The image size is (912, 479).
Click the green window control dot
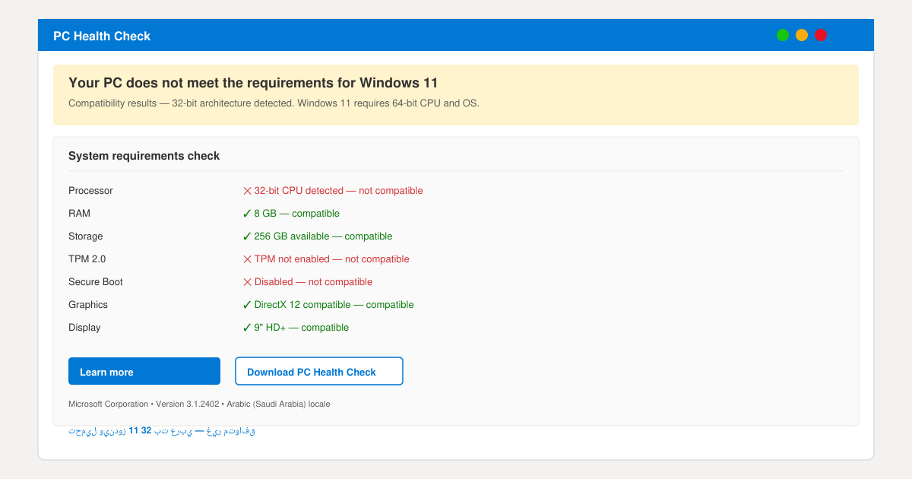783,35
